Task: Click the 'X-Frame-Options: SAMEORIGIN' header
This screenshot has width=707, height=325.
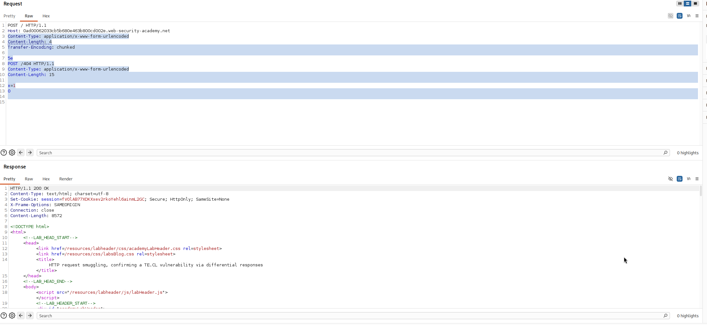Action: (x=45, y=205)
